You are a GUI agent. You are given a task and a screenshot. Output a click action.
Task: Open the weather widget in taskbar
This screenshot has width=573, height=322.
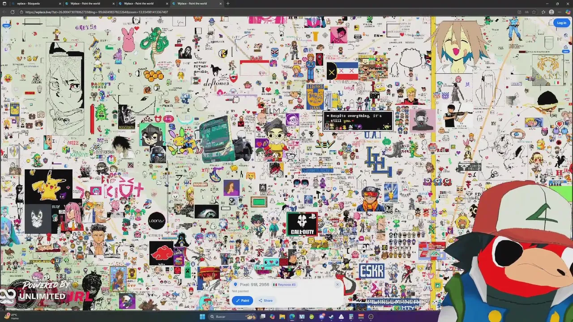(11, 316)
